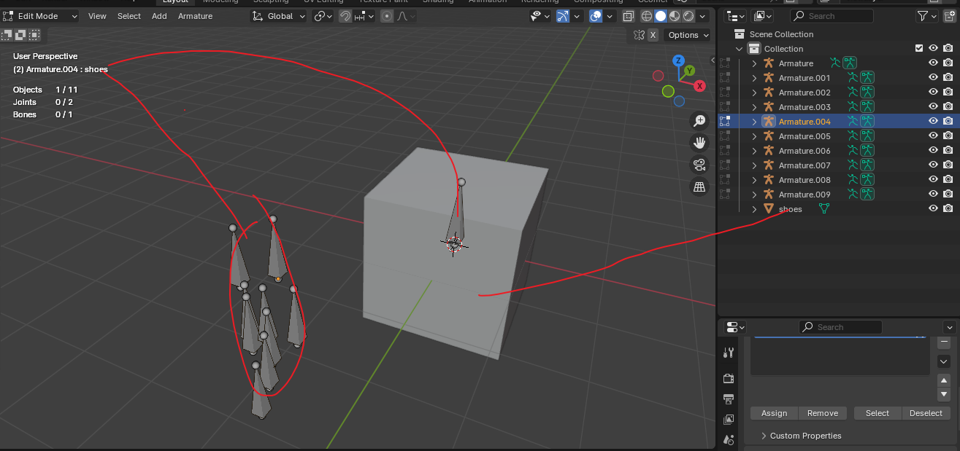
Task: Open the Options dropdown in the viewport
Action: [x=688, y=35]
